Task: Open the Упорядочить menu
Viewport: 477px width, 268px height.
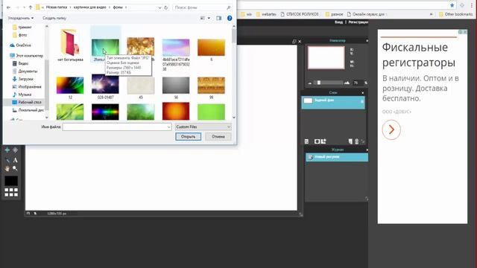Action: click(21, 18)
